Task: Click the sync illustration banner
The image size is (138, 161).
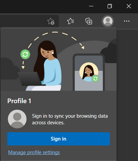Action: point(59,60)
